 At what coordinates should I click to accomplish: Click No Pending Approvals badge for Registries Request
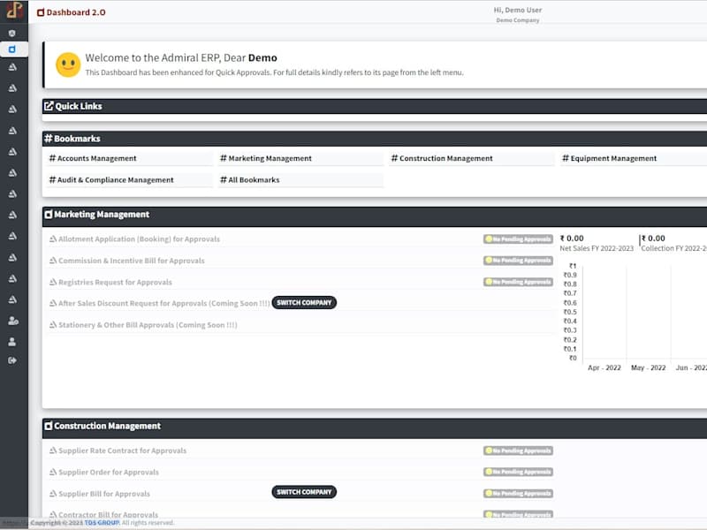(x=518, y=282)
